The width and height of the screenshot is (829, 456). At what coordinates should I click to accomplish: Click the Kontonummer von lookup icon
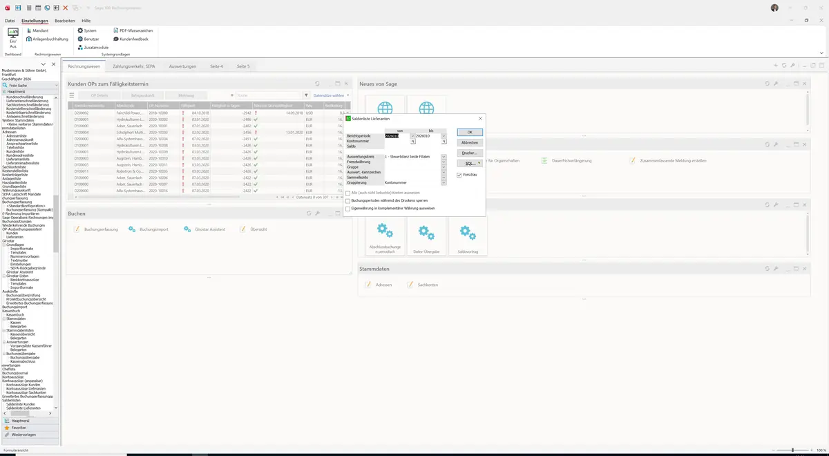coord(413,141)
